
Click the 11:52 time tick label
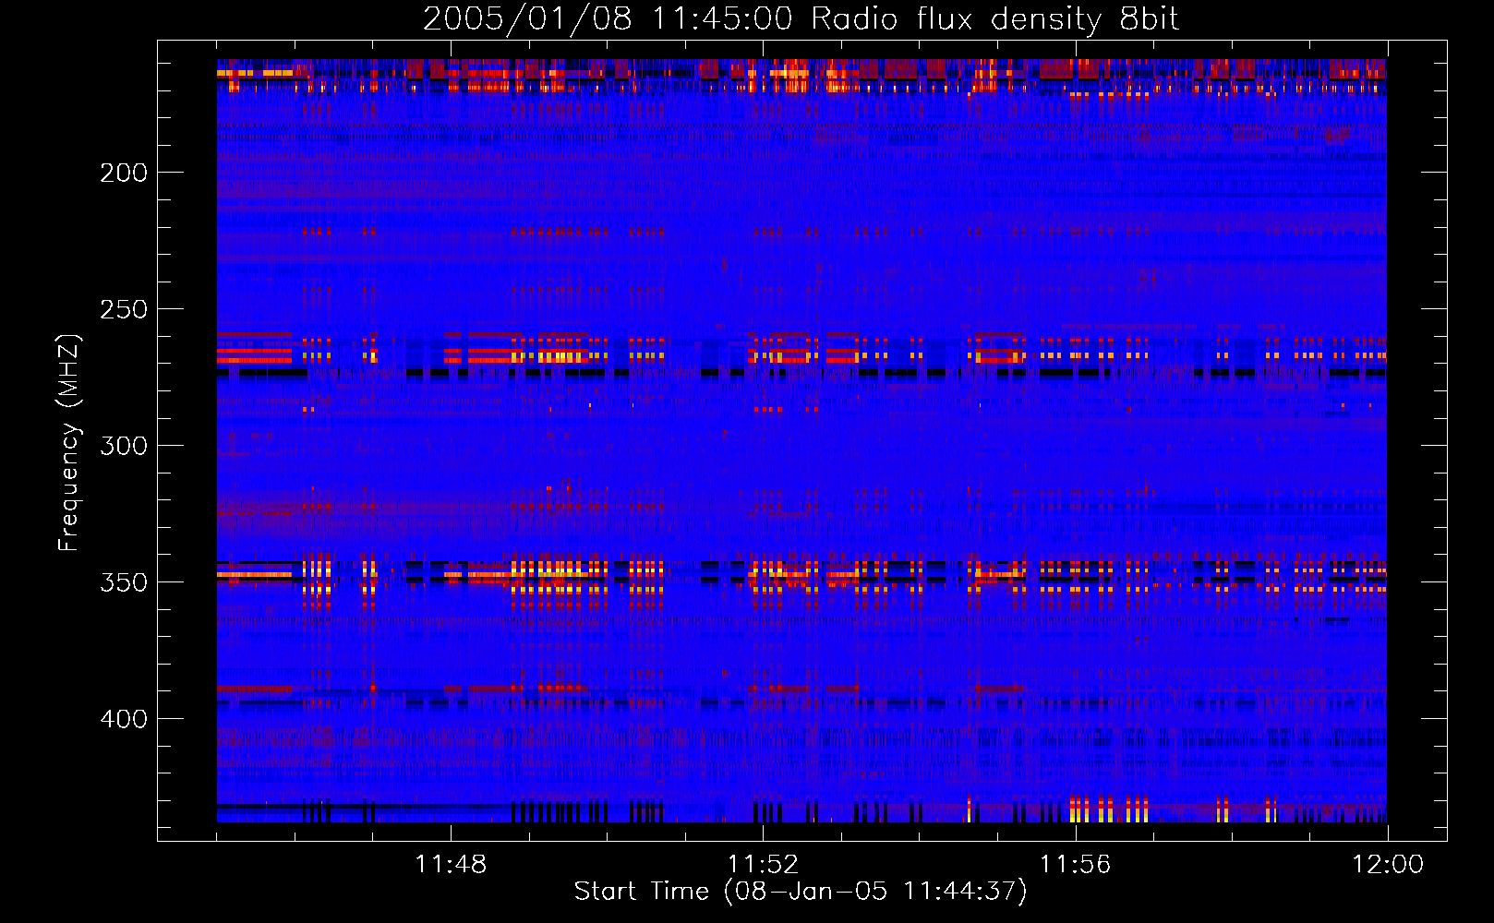pyautogui.click(x=763, y=865)
